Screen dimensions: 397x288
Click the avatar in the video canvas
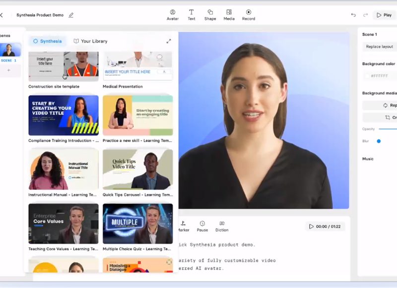256,126
